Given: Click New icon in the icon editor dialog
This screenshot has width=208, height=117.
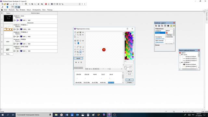Looking at the screenshot, I should 75,32.
